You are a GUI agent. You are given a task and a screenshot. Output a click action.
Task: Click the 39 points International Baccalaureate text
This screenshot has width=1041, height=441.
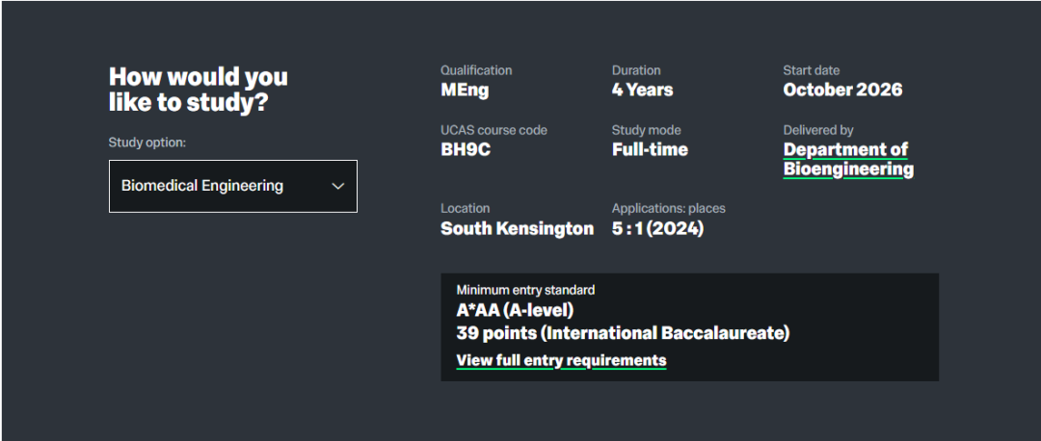623,333
